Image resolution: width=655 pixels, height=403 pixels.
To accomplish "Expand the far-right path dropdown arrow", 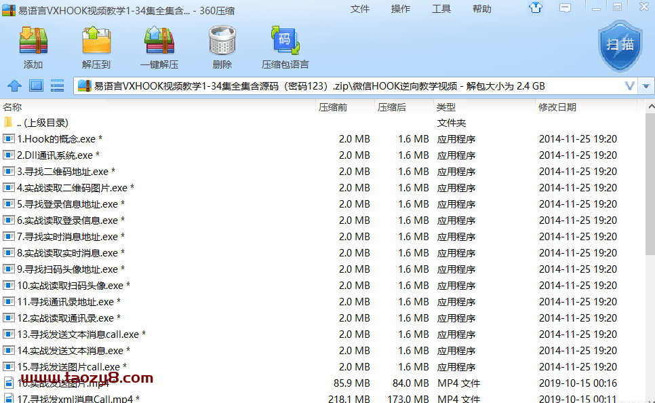I will click(x=646, y=85).
